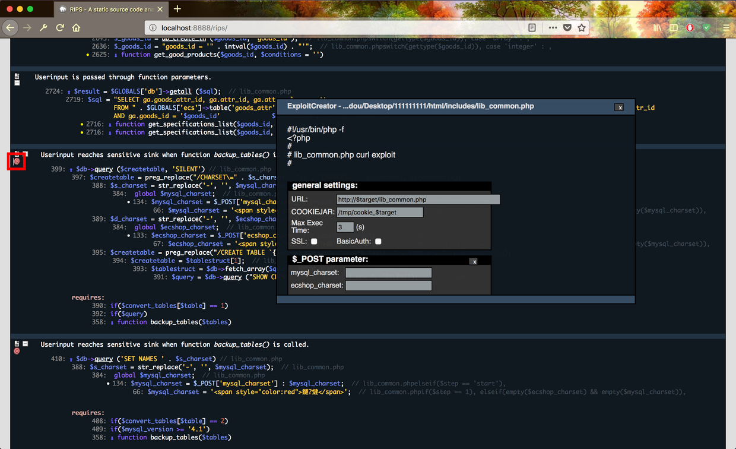Toggle Firefox reader view icon
This screenshot has width=736, height=449.
click(532, 27)
